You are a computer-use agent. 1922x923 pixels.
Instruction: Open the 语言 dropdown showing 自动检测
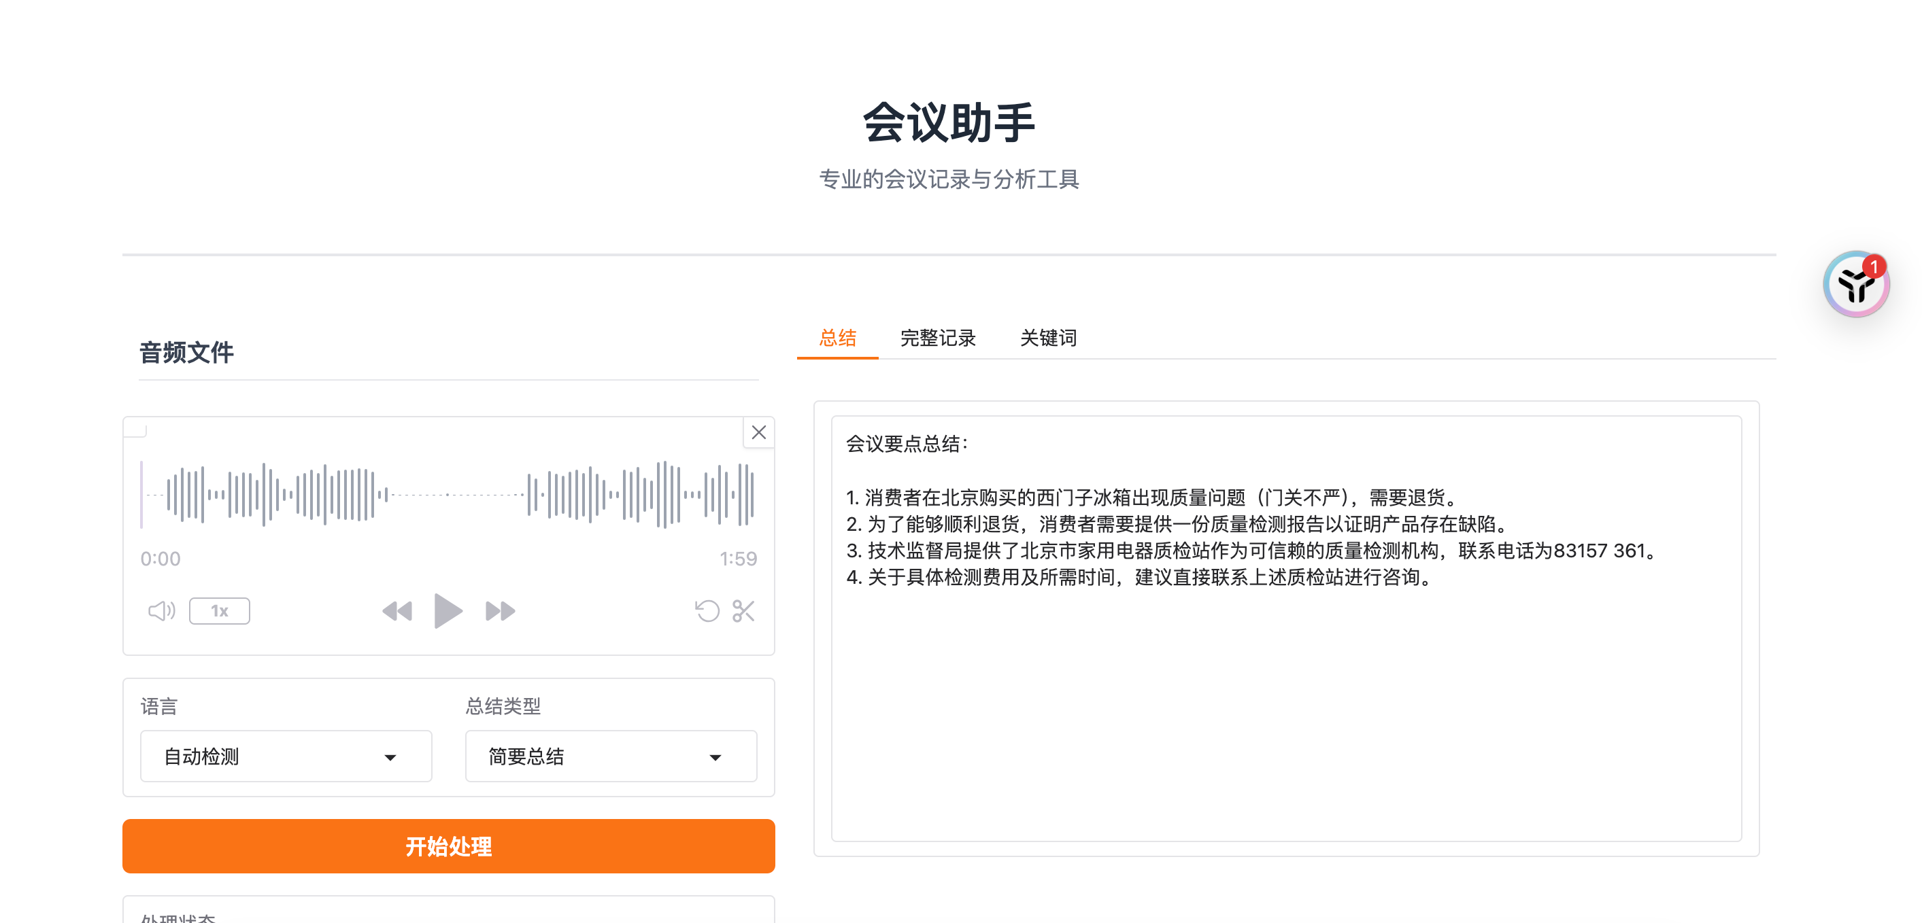click(285, 756)
